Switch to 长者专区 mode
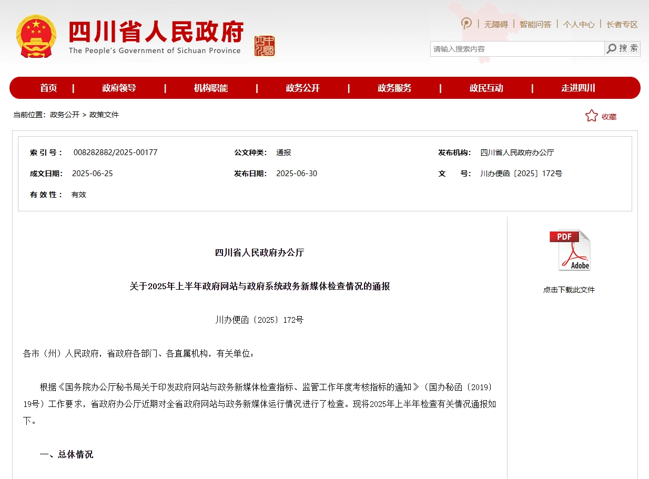Viewport: 649px width, 479px height. 622,24
